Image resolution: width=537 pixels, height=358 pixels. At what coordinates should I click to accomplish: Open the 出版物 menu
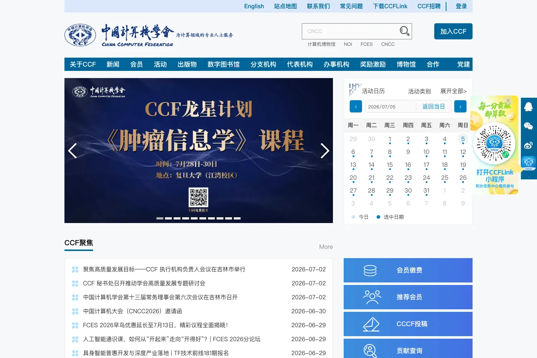(x=187, y=64)
